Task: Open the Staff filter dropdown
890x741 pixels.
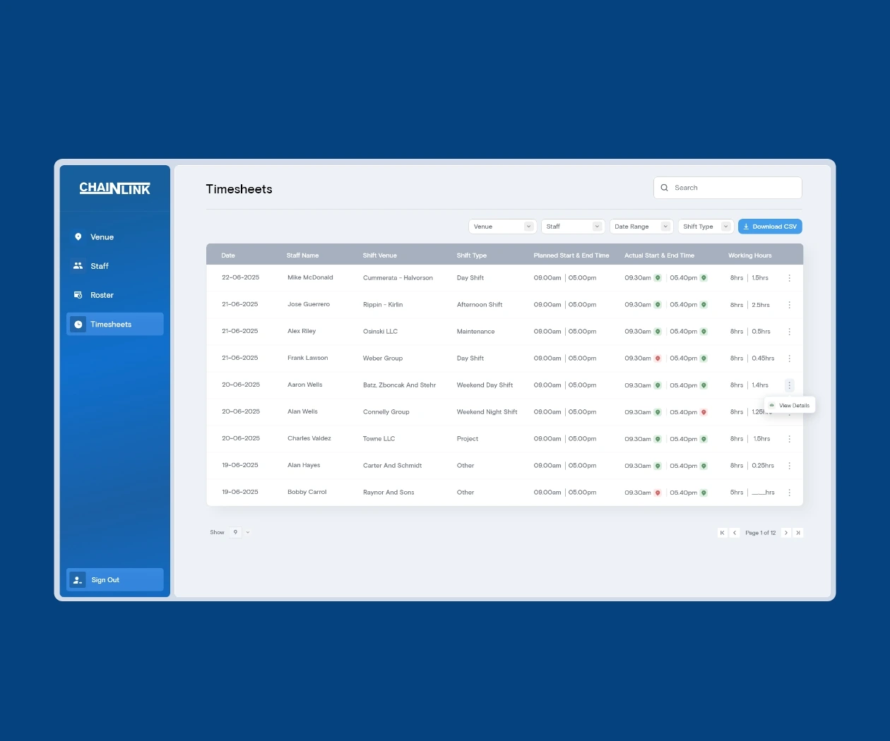Action: tap(573, 227)
